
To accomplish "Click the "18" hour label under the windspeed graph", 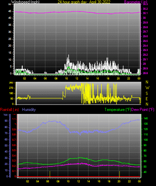I will (x=108, y=78).
